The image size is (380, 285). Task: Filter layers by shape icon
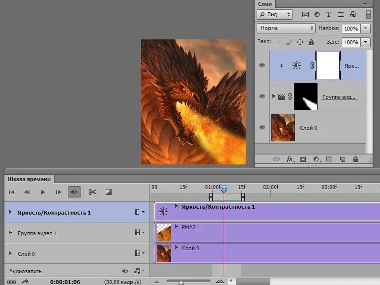(341, 15)
